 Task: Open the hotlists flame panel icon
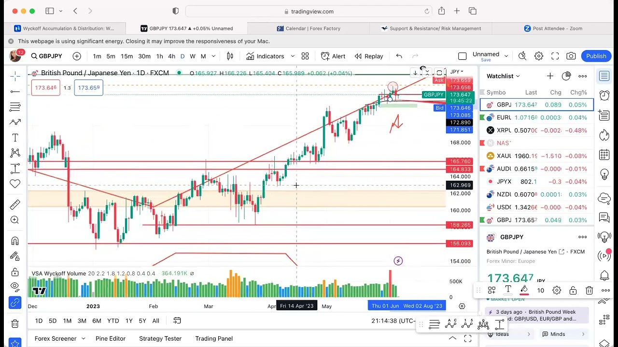[x=604, y=135]
